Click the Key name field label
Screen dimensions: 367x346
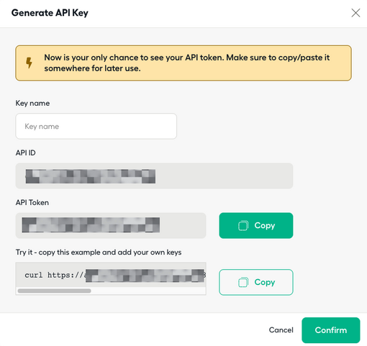pos(32,103)
